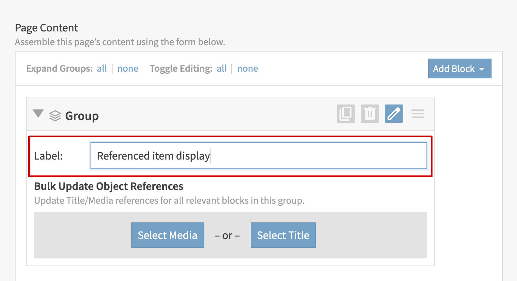
Task: Click the stacked layers Group icon
Action: pos(55,115)
